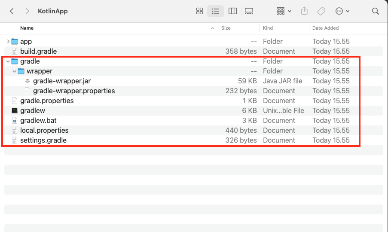Switch to gallery view
Viewport: 388px width, 232px height.
tap(249, 11)
